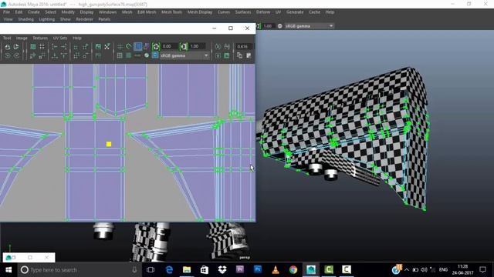Open the viewport Shading menu
This screenshot has width=494, height=277.
[x=25, y=19]
